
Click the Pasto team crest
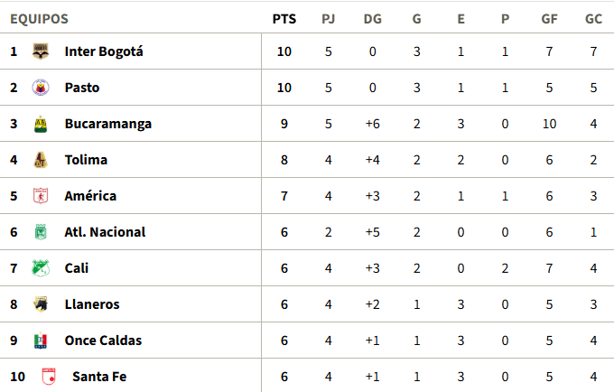(40, 88)
